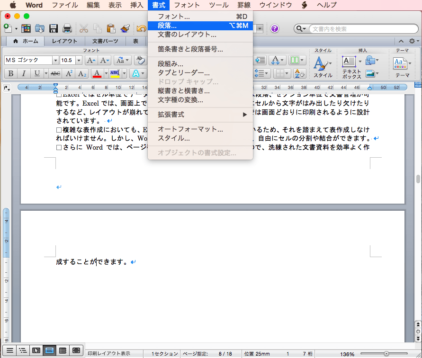Collapse the ribbon with chevron
Image resolution: width=422 pixels, height=358 pixels.
pos(401,41)
